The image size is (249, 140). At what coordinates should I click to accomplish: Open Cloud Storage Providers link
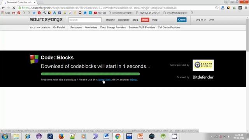(113, 28)
